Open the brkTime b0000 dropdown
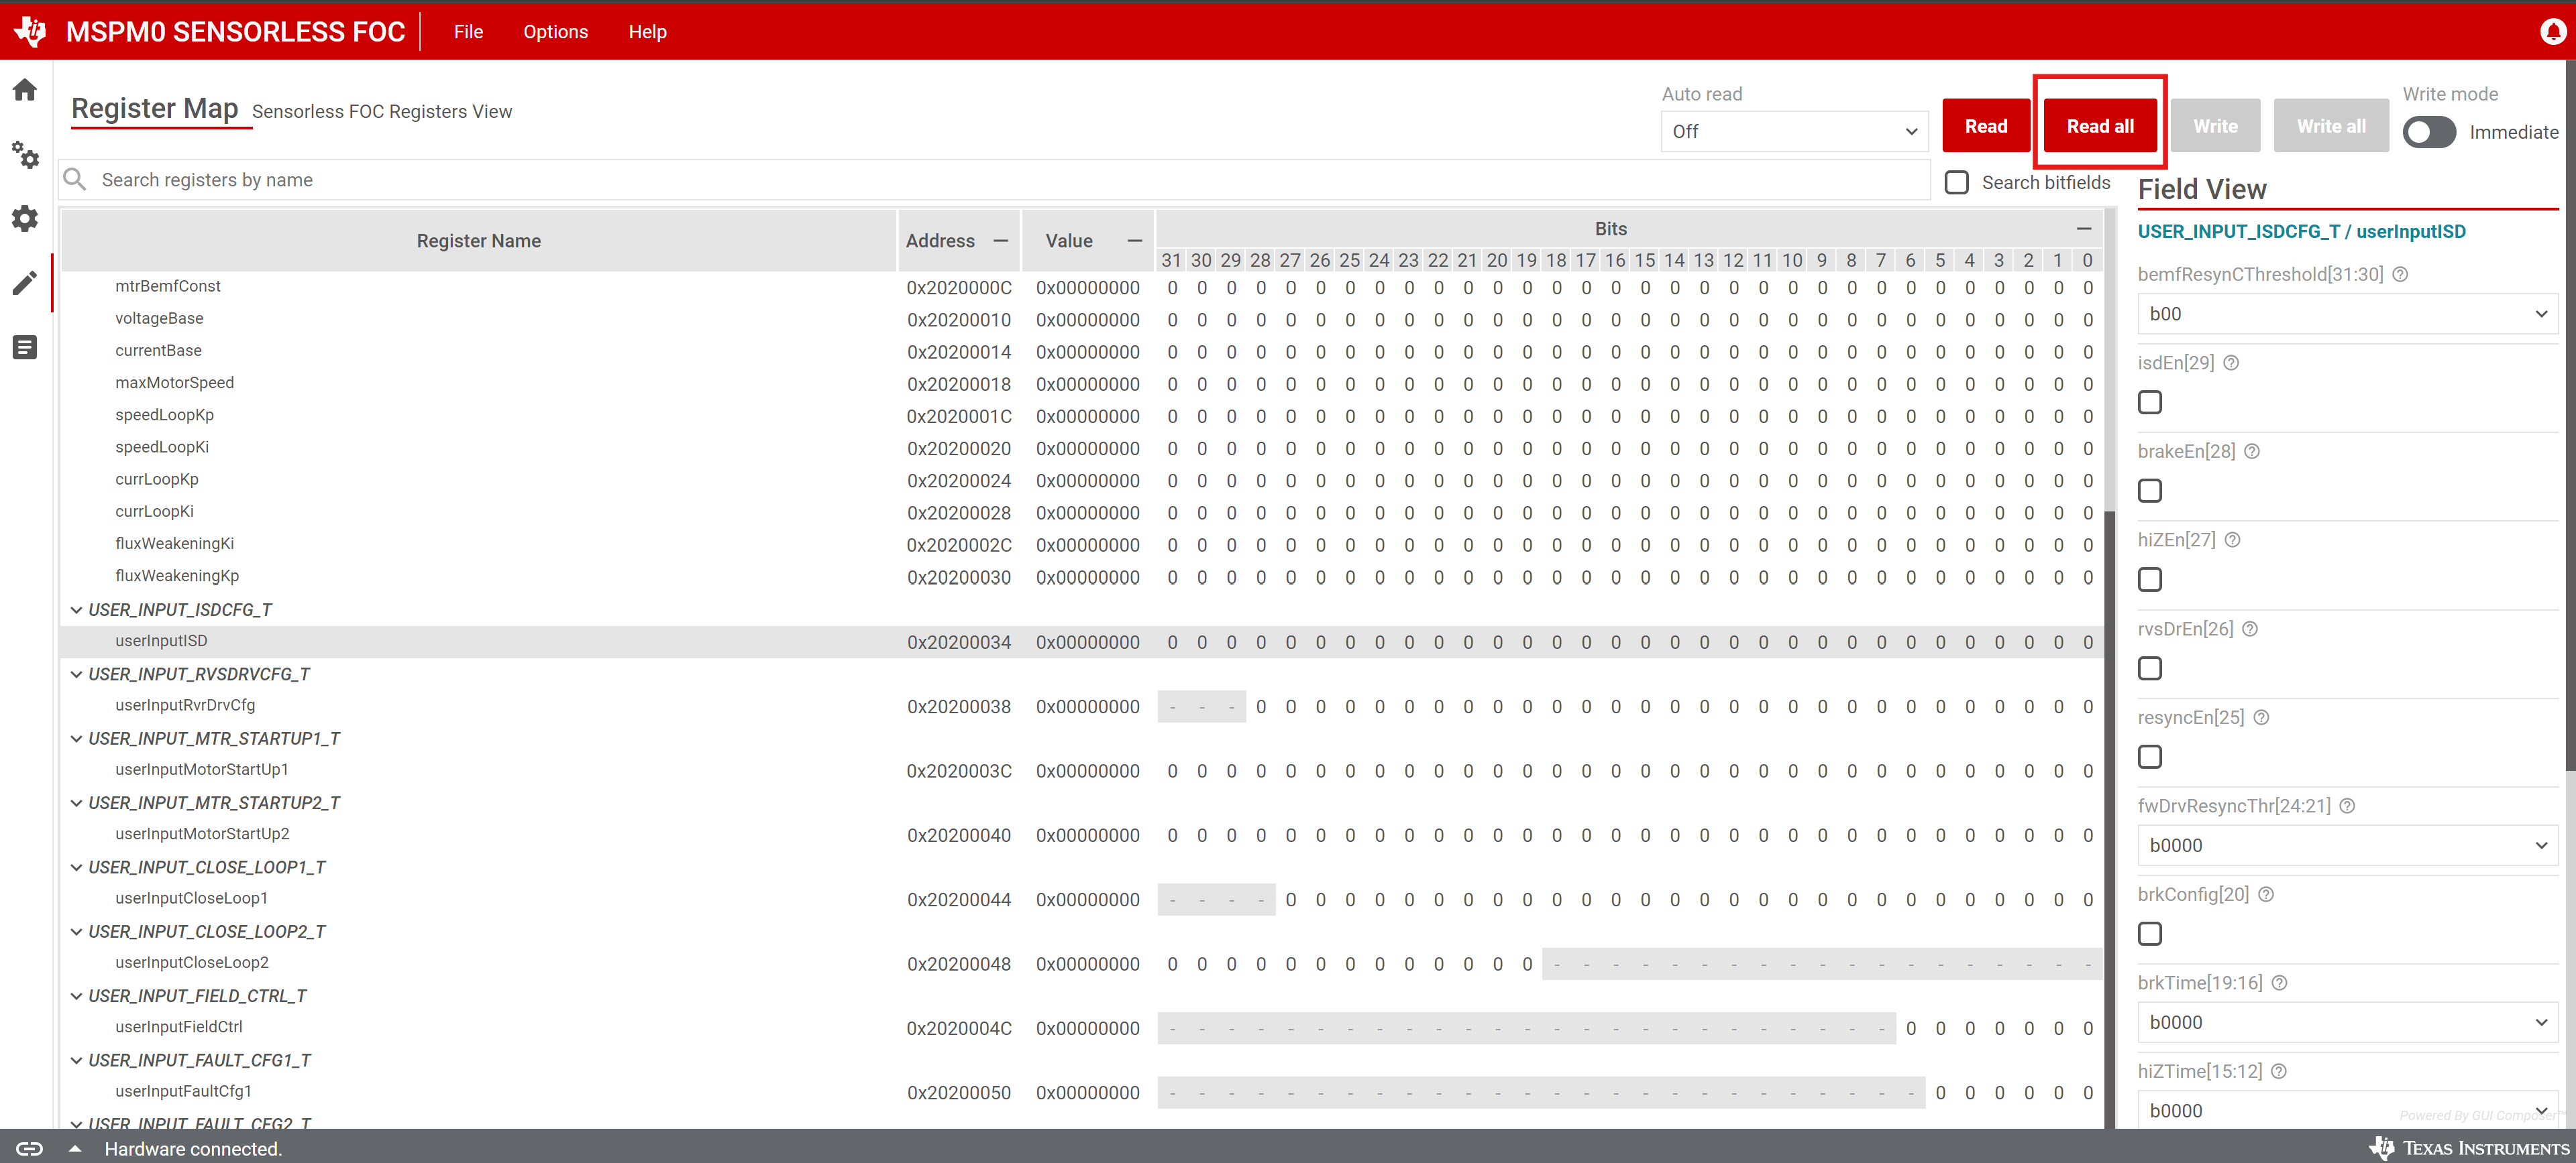2576x1163 pixels. pyautogui.click(x=2347, y=1022)
